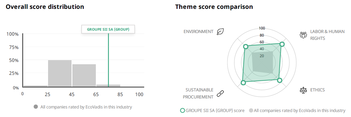This screenshot has width=351, height=117.
Task: Click the 'GROUPE SII SA (GROUP) score' legend text
Action: point(215,111)
